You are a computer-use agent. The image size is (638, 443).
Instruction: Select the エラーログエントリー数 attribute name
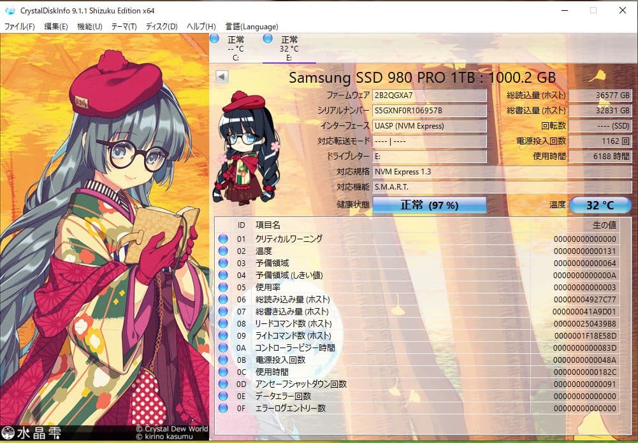(290, 408)
